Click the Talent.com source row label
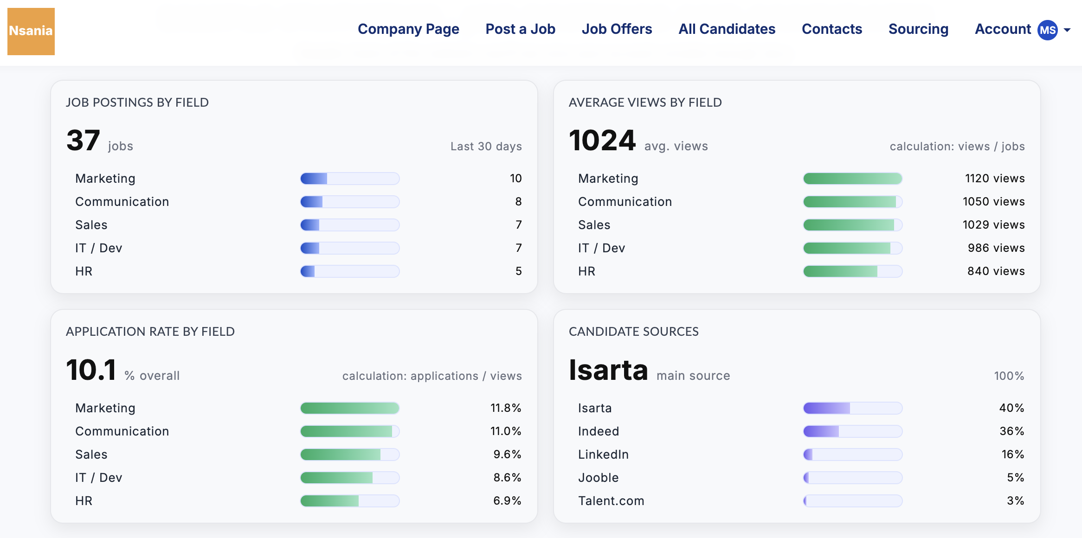The height and width of the screenshot is (538, 1082). 611,501
